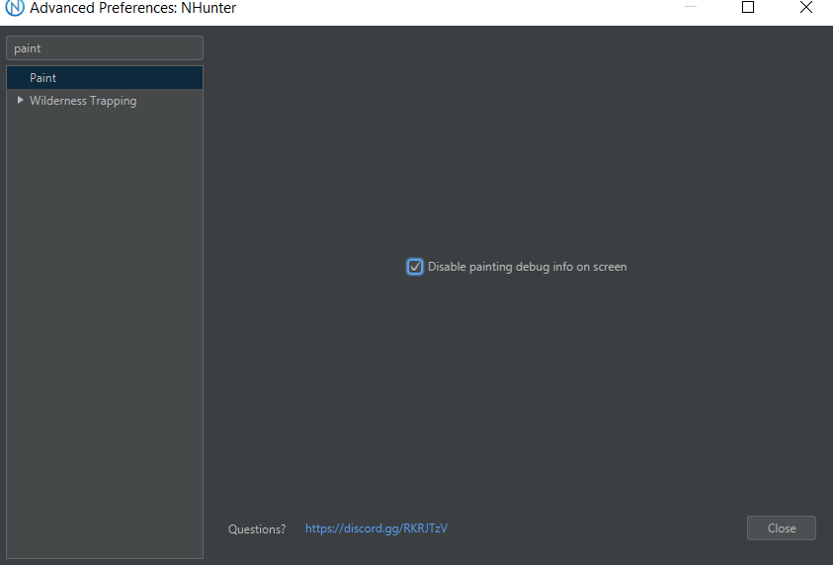833x565 pixels.
Task: Open the discord.gg/RKRJTzV link
Action: pyautogui.click(x=376, y=528)
